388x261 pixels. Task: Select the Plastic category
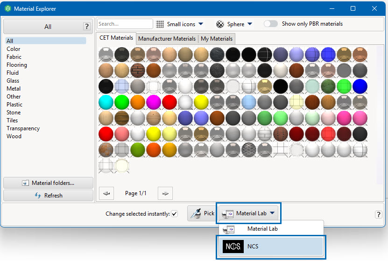click(14, 105)
